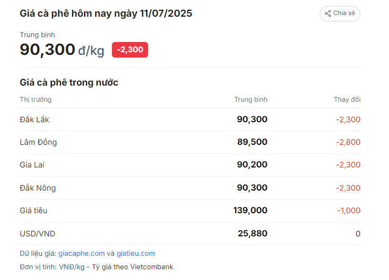Open the giacaphe.com link
Image resolution: width=389 pixels, height=280 pixels.
[81, 254]
